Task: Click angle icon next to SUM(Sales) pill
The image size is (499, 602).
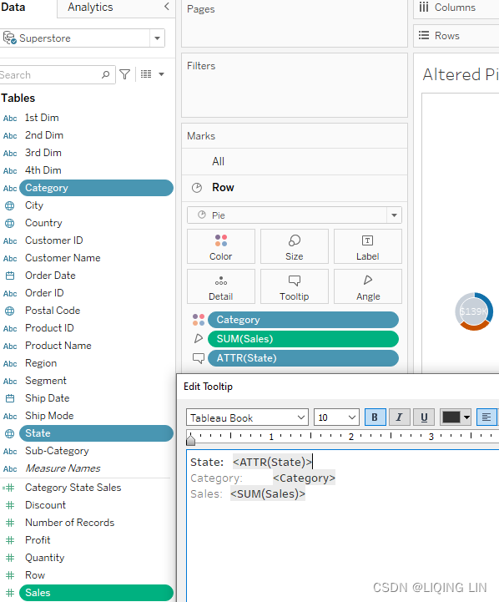Action: 199,339
